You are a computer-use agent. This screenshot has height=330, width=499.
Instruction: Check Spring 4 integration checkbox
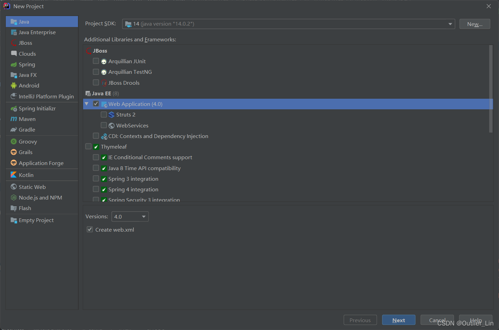pos(96,189)
